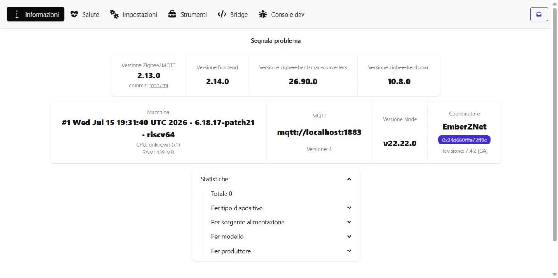
Task: Click the Per tipo dispositivo label
Action: 237,208
